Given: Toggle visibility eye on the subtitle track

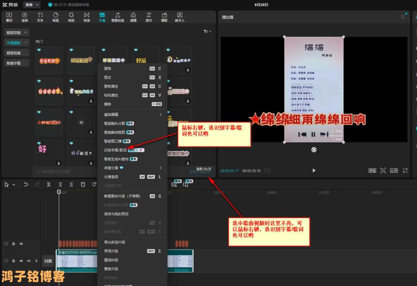Looking at the screenshot, I should tap(21, 244).
